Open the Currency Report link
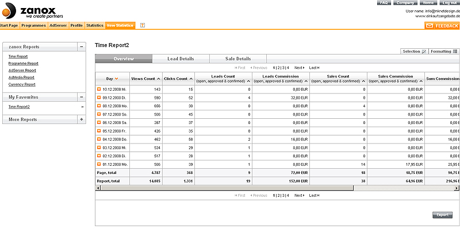 pos(22,84)
